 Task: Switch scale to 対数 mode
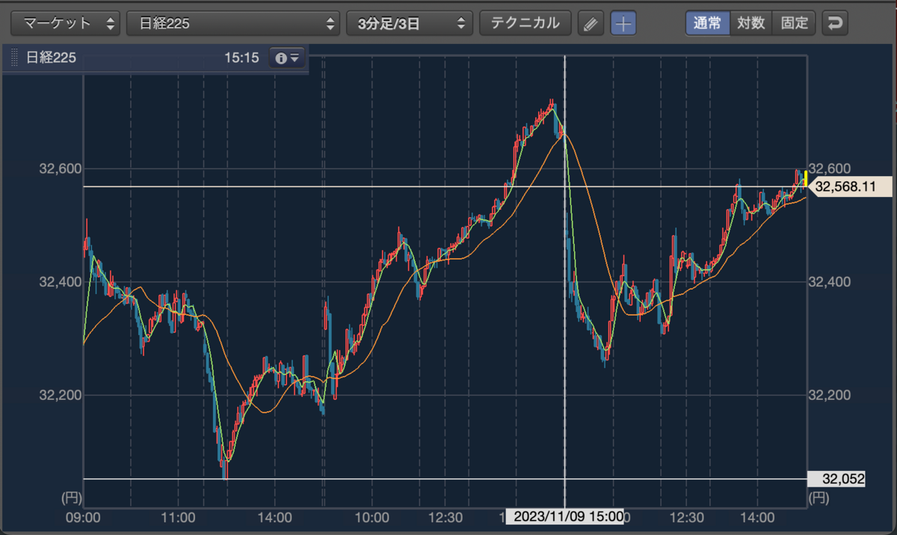[x=750, y=23]
